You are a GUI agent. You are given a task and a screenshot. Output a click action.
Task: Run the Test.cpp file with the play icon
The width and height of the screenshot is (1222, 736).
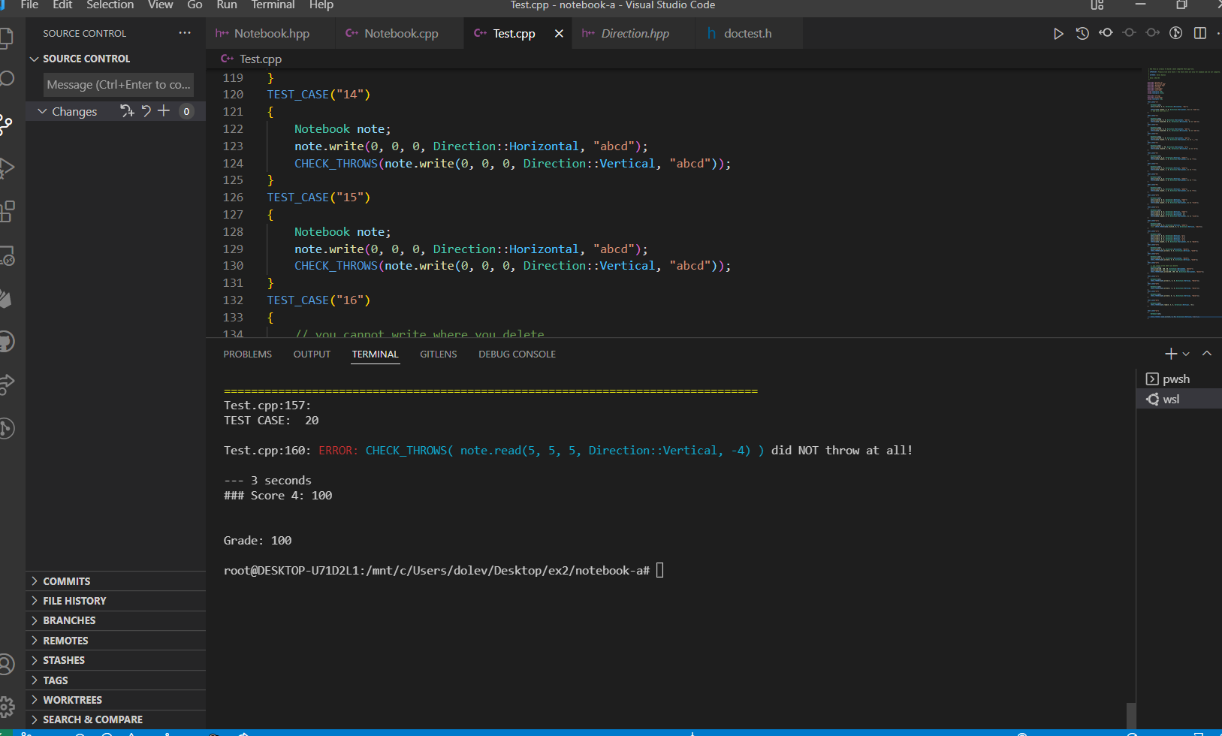pos(1058,33)
